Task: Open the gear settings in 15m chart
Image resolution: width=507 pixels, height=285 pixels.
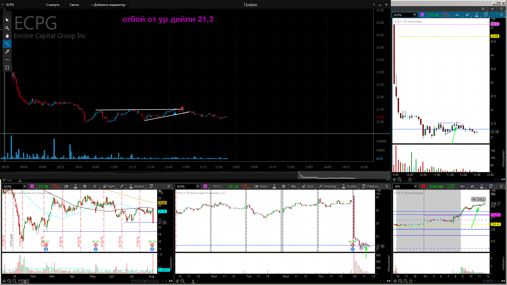Action: pyautogui.click(x=284, y=186)
